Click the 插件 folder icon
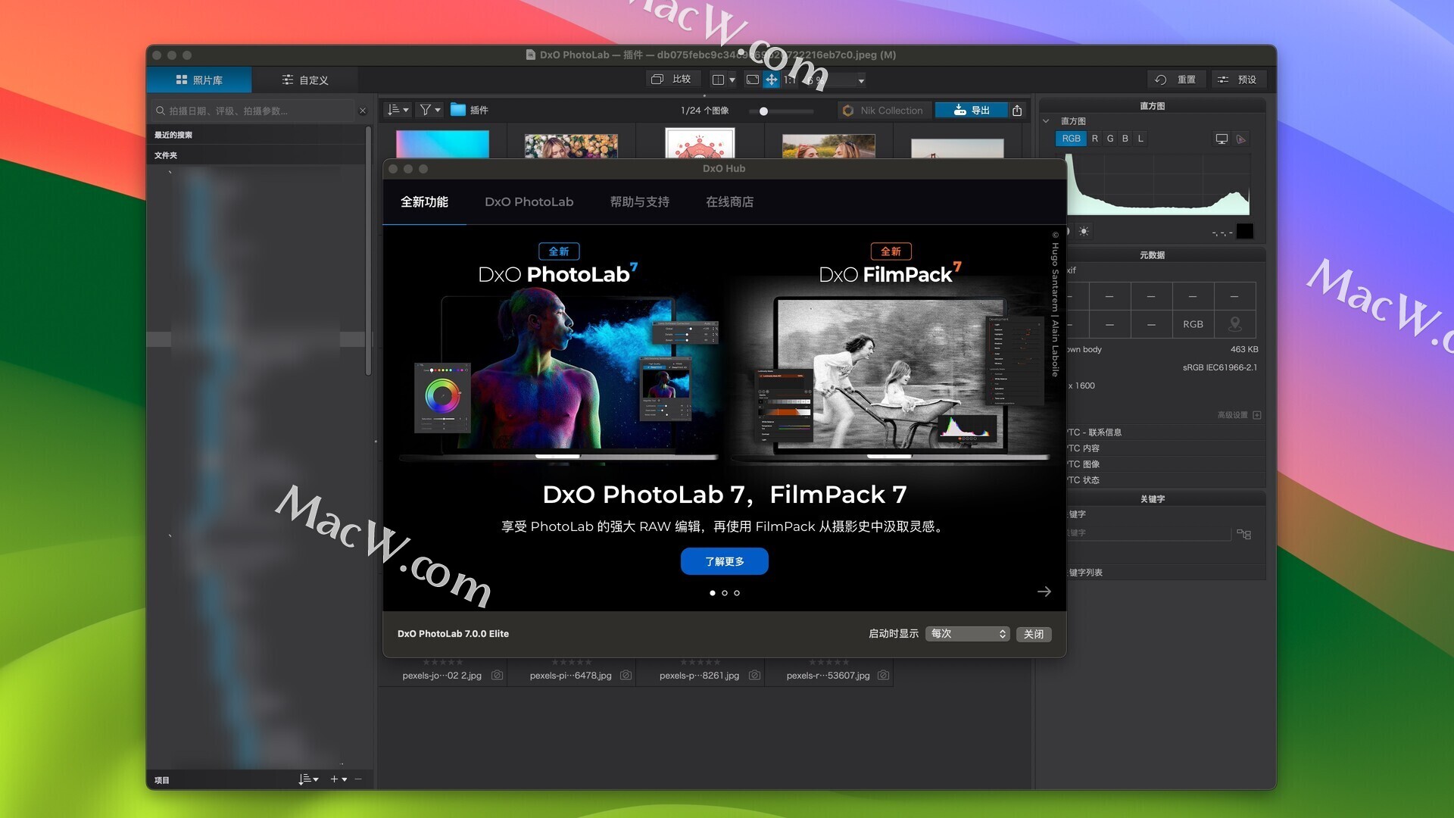1454x818 pixels. [x=457, y=110]
